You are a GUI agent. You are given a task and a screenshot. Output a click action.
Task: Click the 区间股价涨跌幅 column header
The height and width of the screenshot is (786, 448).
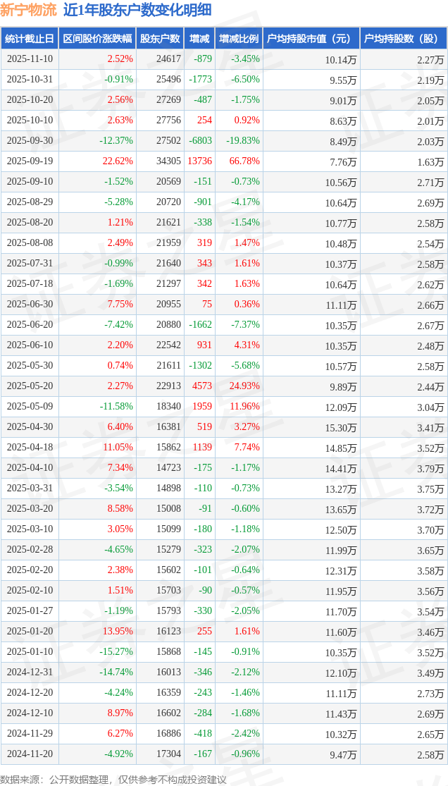(x=97, y=39)
